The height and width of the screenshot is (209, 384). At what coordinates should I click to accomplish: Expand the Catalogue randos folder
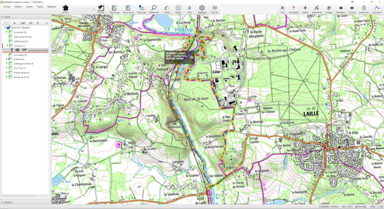tap(7, 64)
